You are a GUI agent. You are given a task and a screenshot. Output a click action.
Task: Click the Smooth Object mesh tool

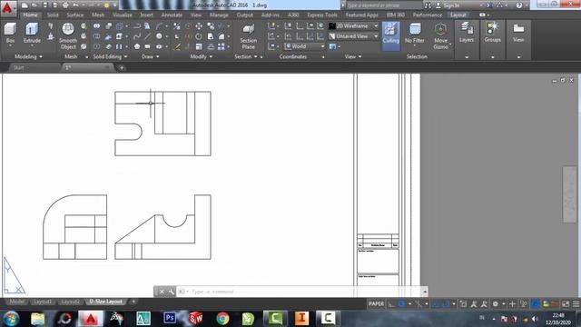click(x=68, y=35)
